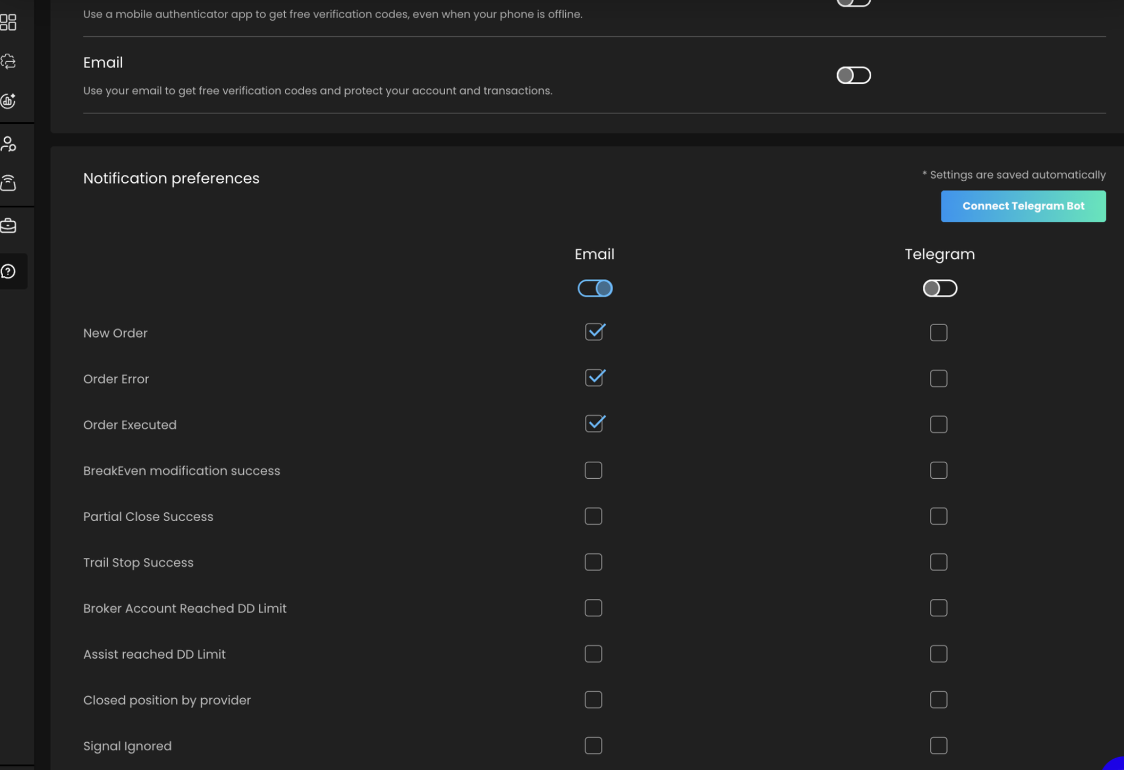Turn off Email notifications master toggle
Image resolution: width=1124 pixels, height=770 pixels.
[x=595, y=288]
